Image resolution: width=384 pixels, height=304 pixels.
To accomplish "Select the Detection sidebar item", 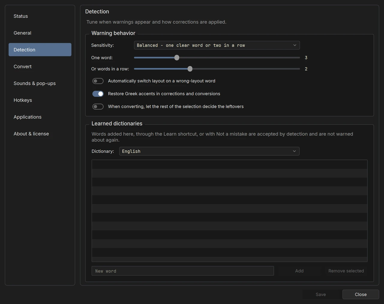I will tap(40, 50).
